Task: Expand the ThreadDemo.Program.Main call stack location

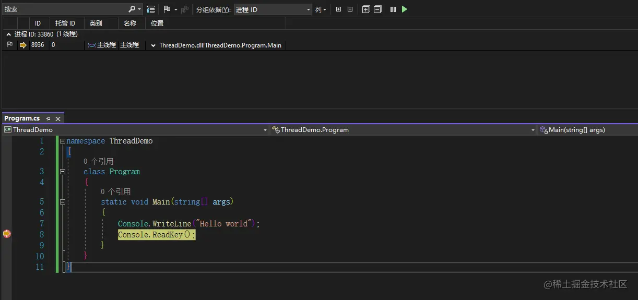Action: click(x=153, y=45)
